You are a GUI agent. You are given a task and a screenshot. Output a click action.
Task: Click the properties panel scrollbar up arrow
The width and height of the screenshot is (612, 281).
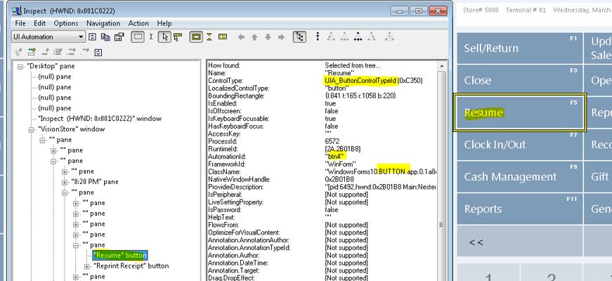pos(442,66)
